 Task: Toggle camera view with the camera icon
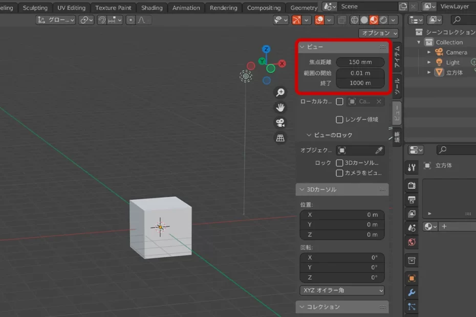(280, 123)
